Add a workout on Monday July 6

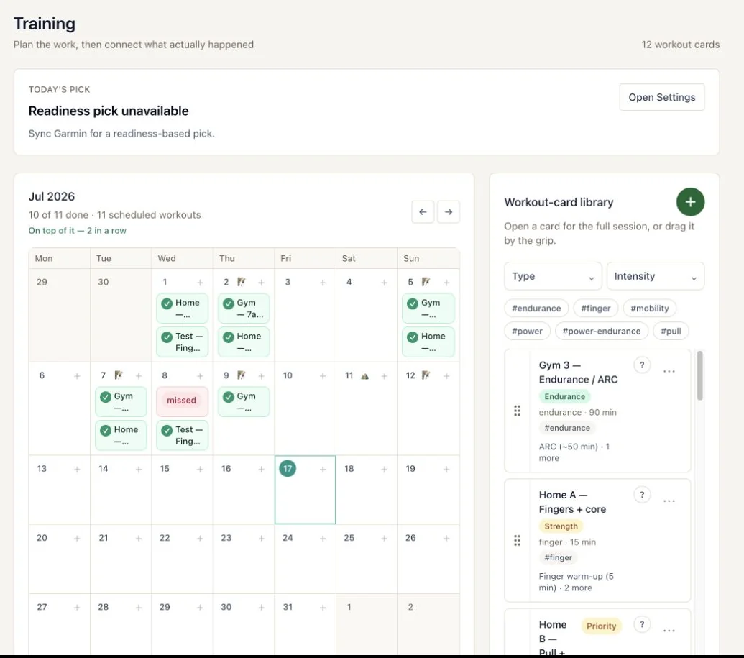(x=77, y=376)
